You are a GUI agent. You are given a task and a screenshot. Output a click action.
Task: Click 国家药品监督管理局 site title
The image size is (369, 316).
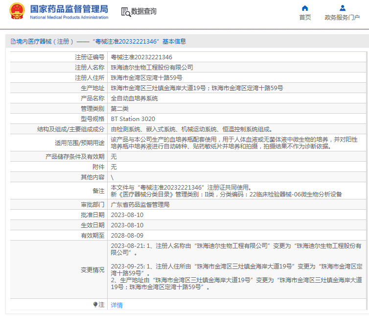pos(69,9)
